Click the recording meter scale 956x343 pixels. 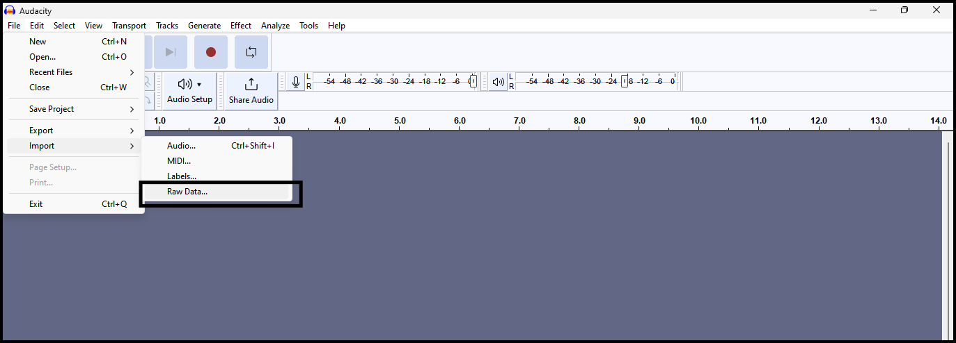pyautogui.click(x=396, y=81)
